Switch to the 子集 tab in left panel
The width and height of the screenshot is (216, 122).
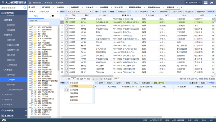(52, 16)
